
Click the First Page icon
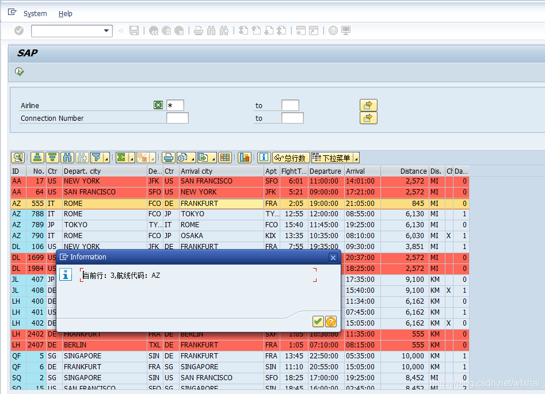coord(243,30)
